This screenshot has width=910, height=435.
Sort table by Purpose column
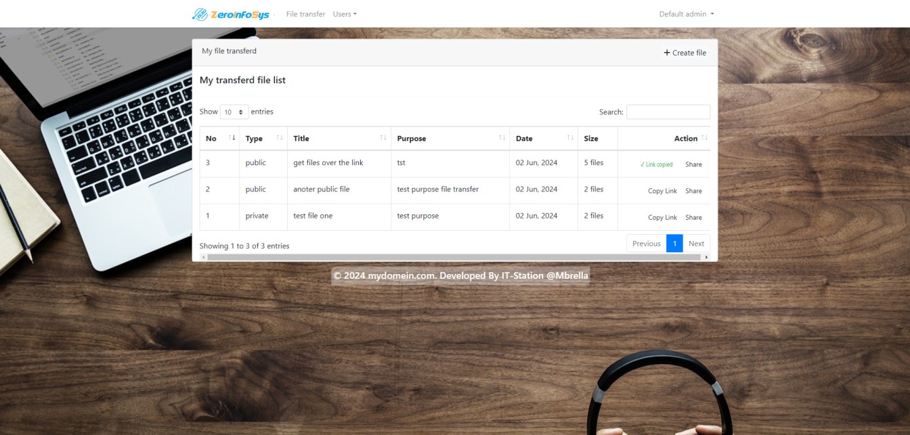pos(450,138)
